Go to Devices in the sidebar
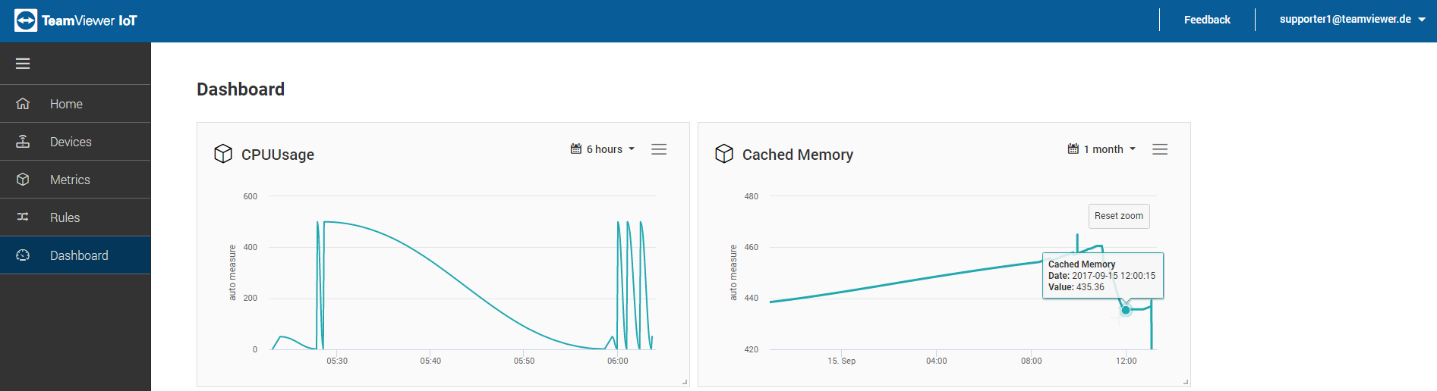The width and height of the screenshot is (1437, 391). pyautogui.click(x=71, y=142)
